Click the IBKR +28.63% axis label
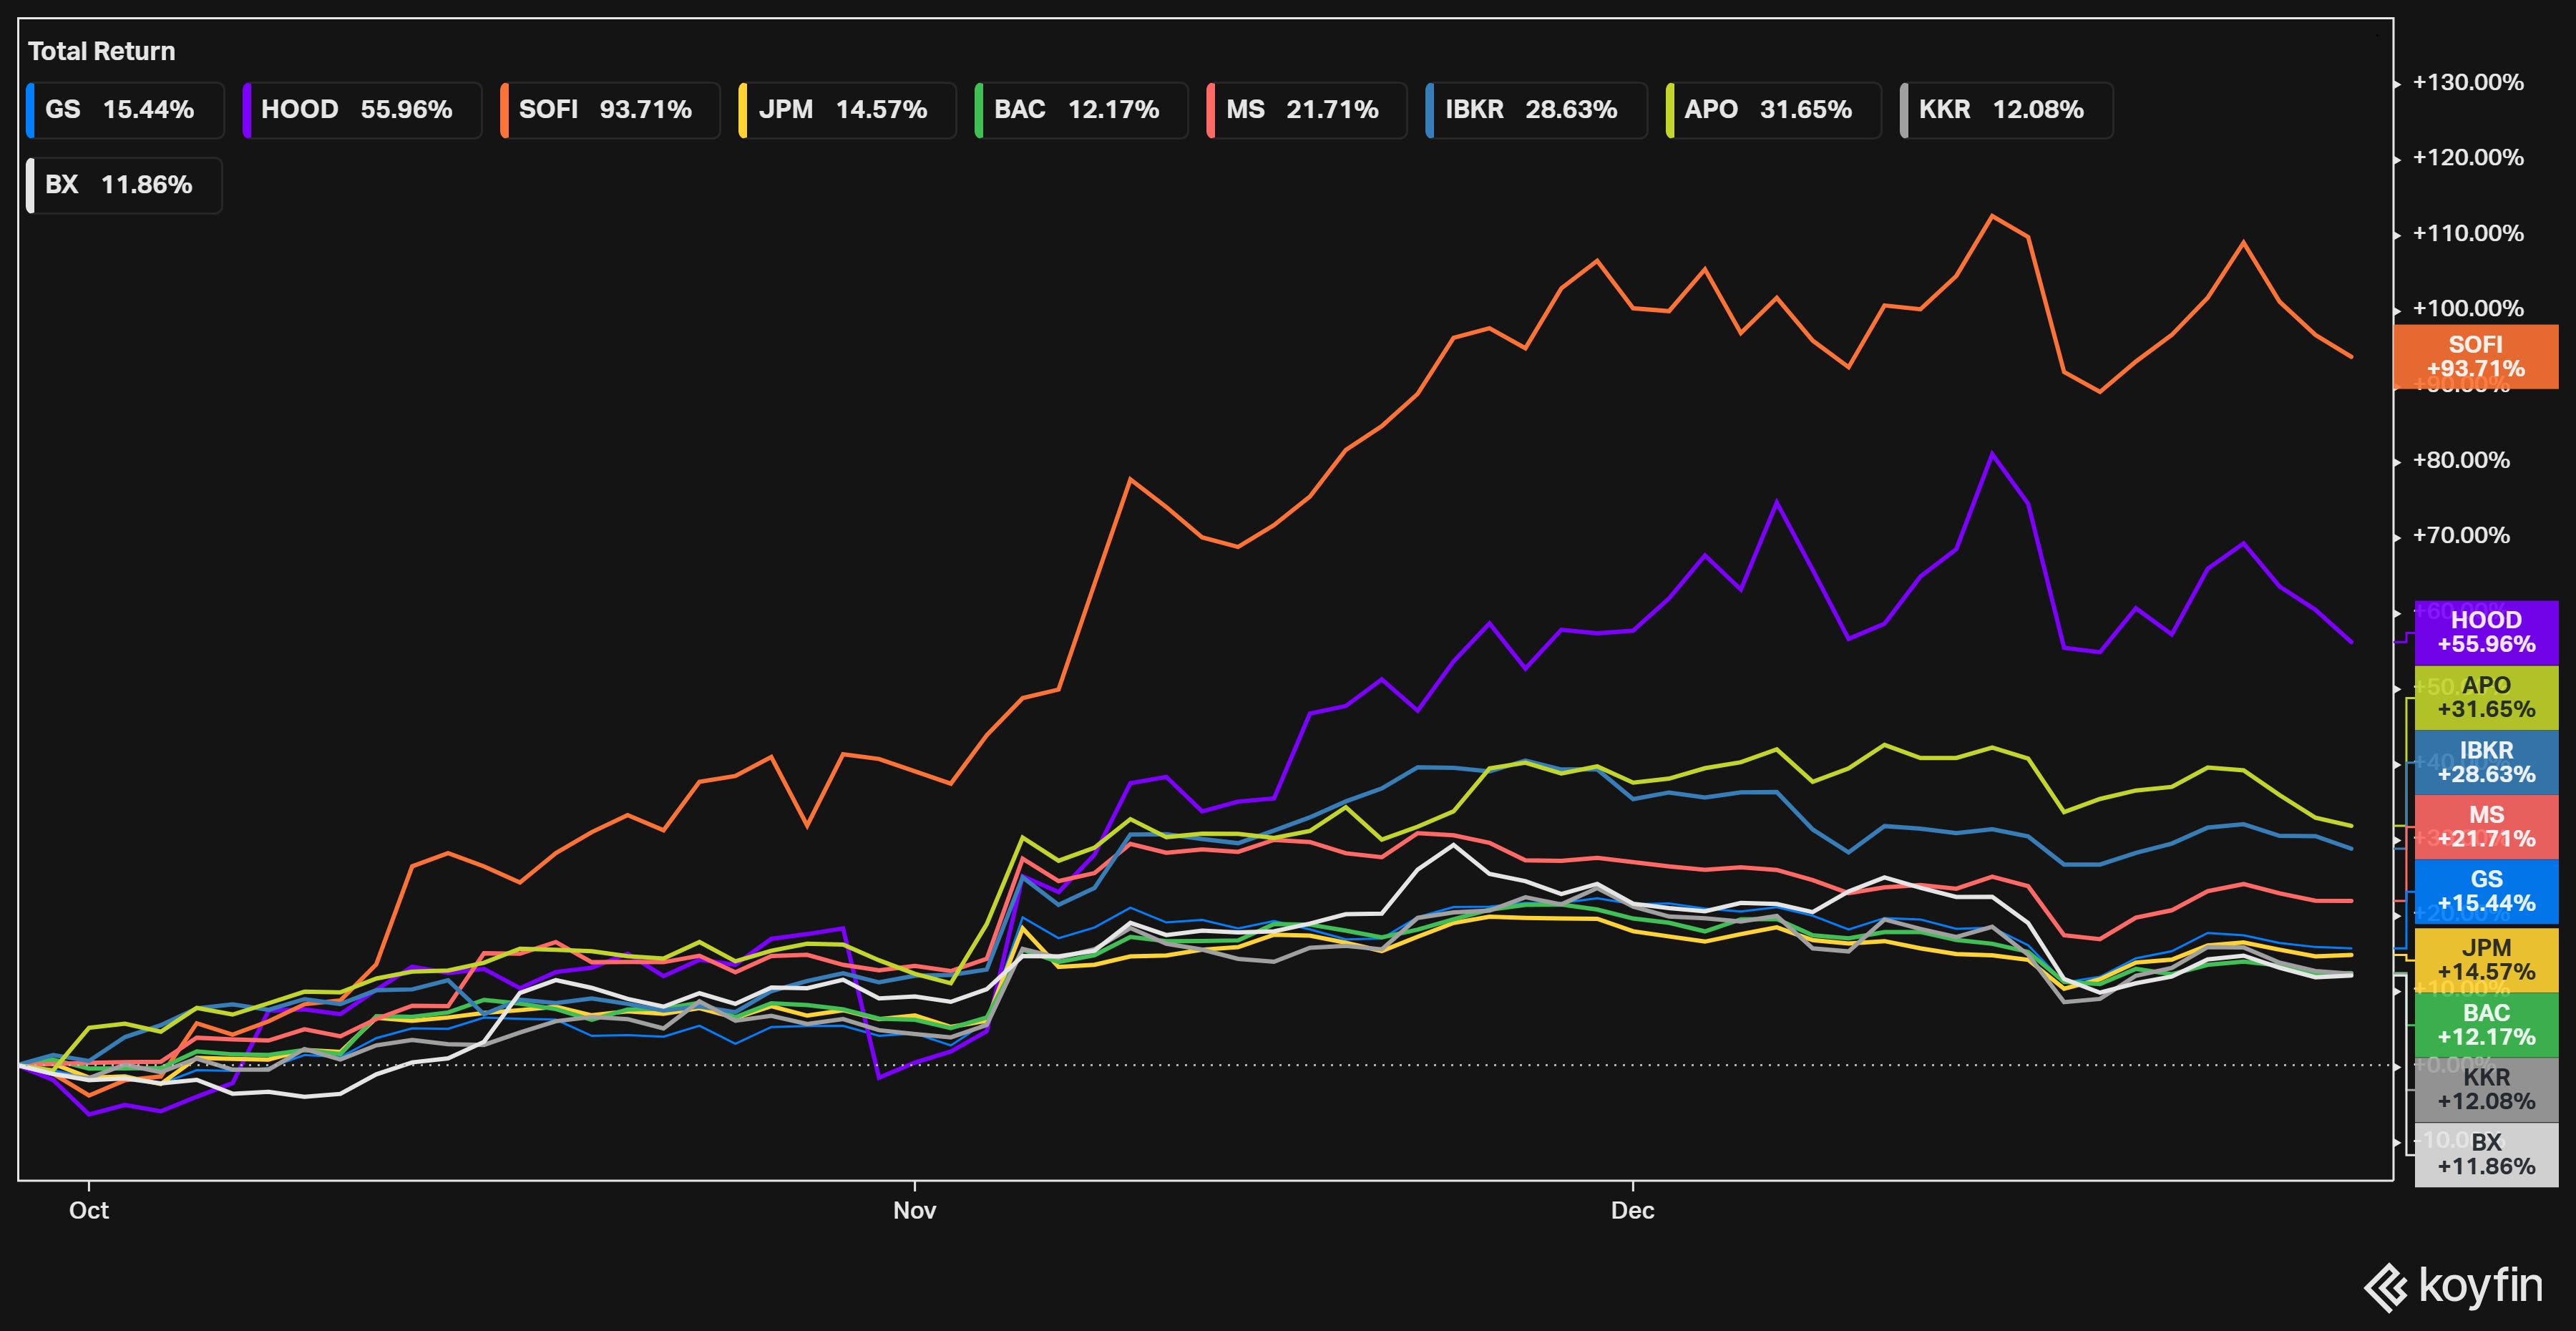 (2485, 762)
